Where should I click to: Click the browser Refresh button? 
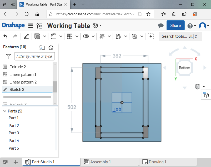[x=27, y=14]
